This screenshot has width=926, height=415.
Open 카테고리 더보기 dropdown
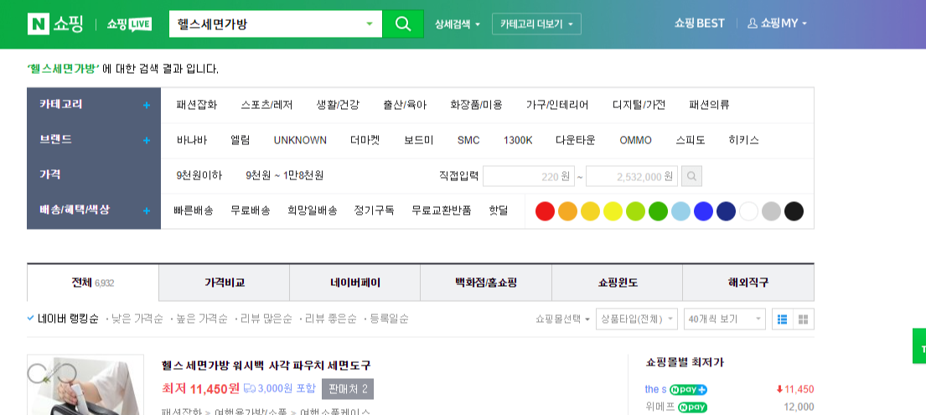pos(536,24)
